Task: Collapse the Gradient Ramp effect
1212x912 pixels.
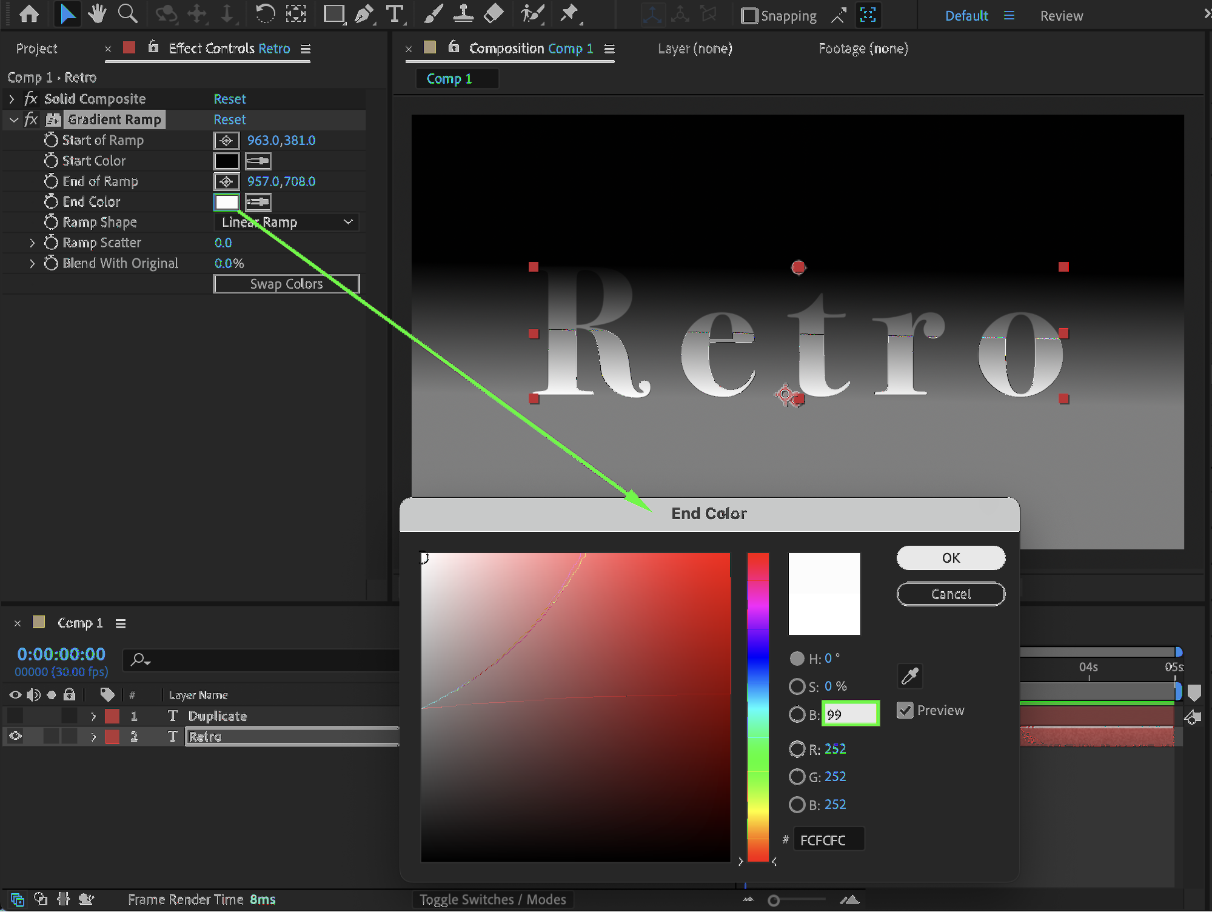Action: tap(13, 120)
